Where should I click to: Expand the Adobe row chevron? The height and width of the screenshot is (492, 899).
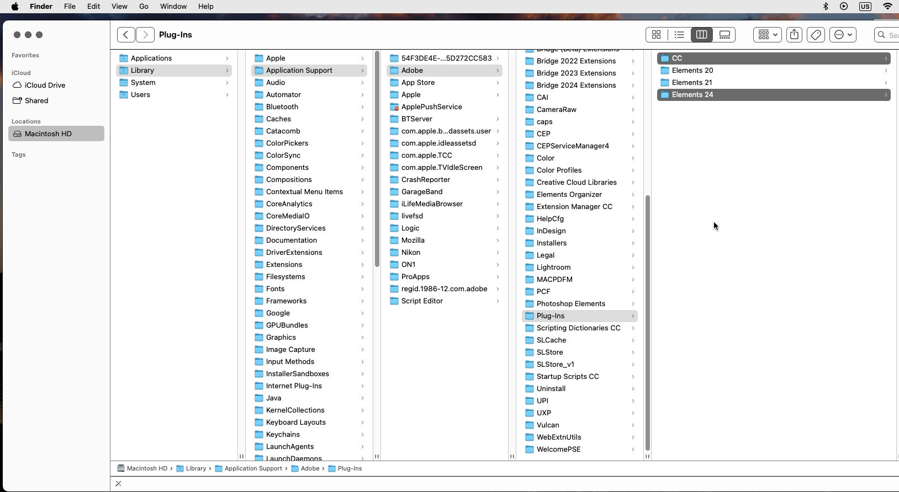point(498,71)
